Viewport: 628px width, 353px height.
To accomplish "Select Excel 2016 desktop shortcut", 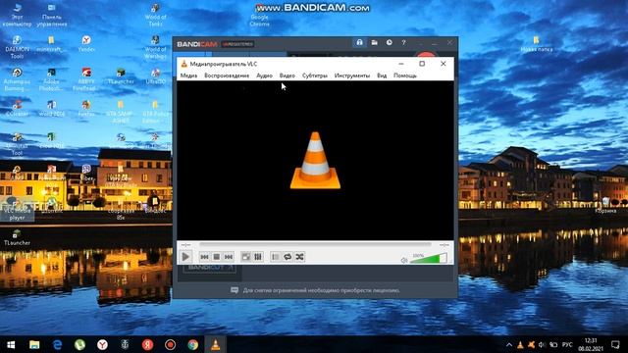I will pyautogui.click(x=51, y=140).
